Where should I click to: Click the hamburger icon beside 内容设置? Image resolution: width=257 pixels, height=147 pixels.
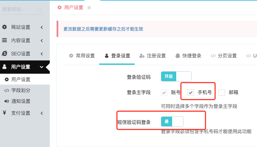[4, 40]
